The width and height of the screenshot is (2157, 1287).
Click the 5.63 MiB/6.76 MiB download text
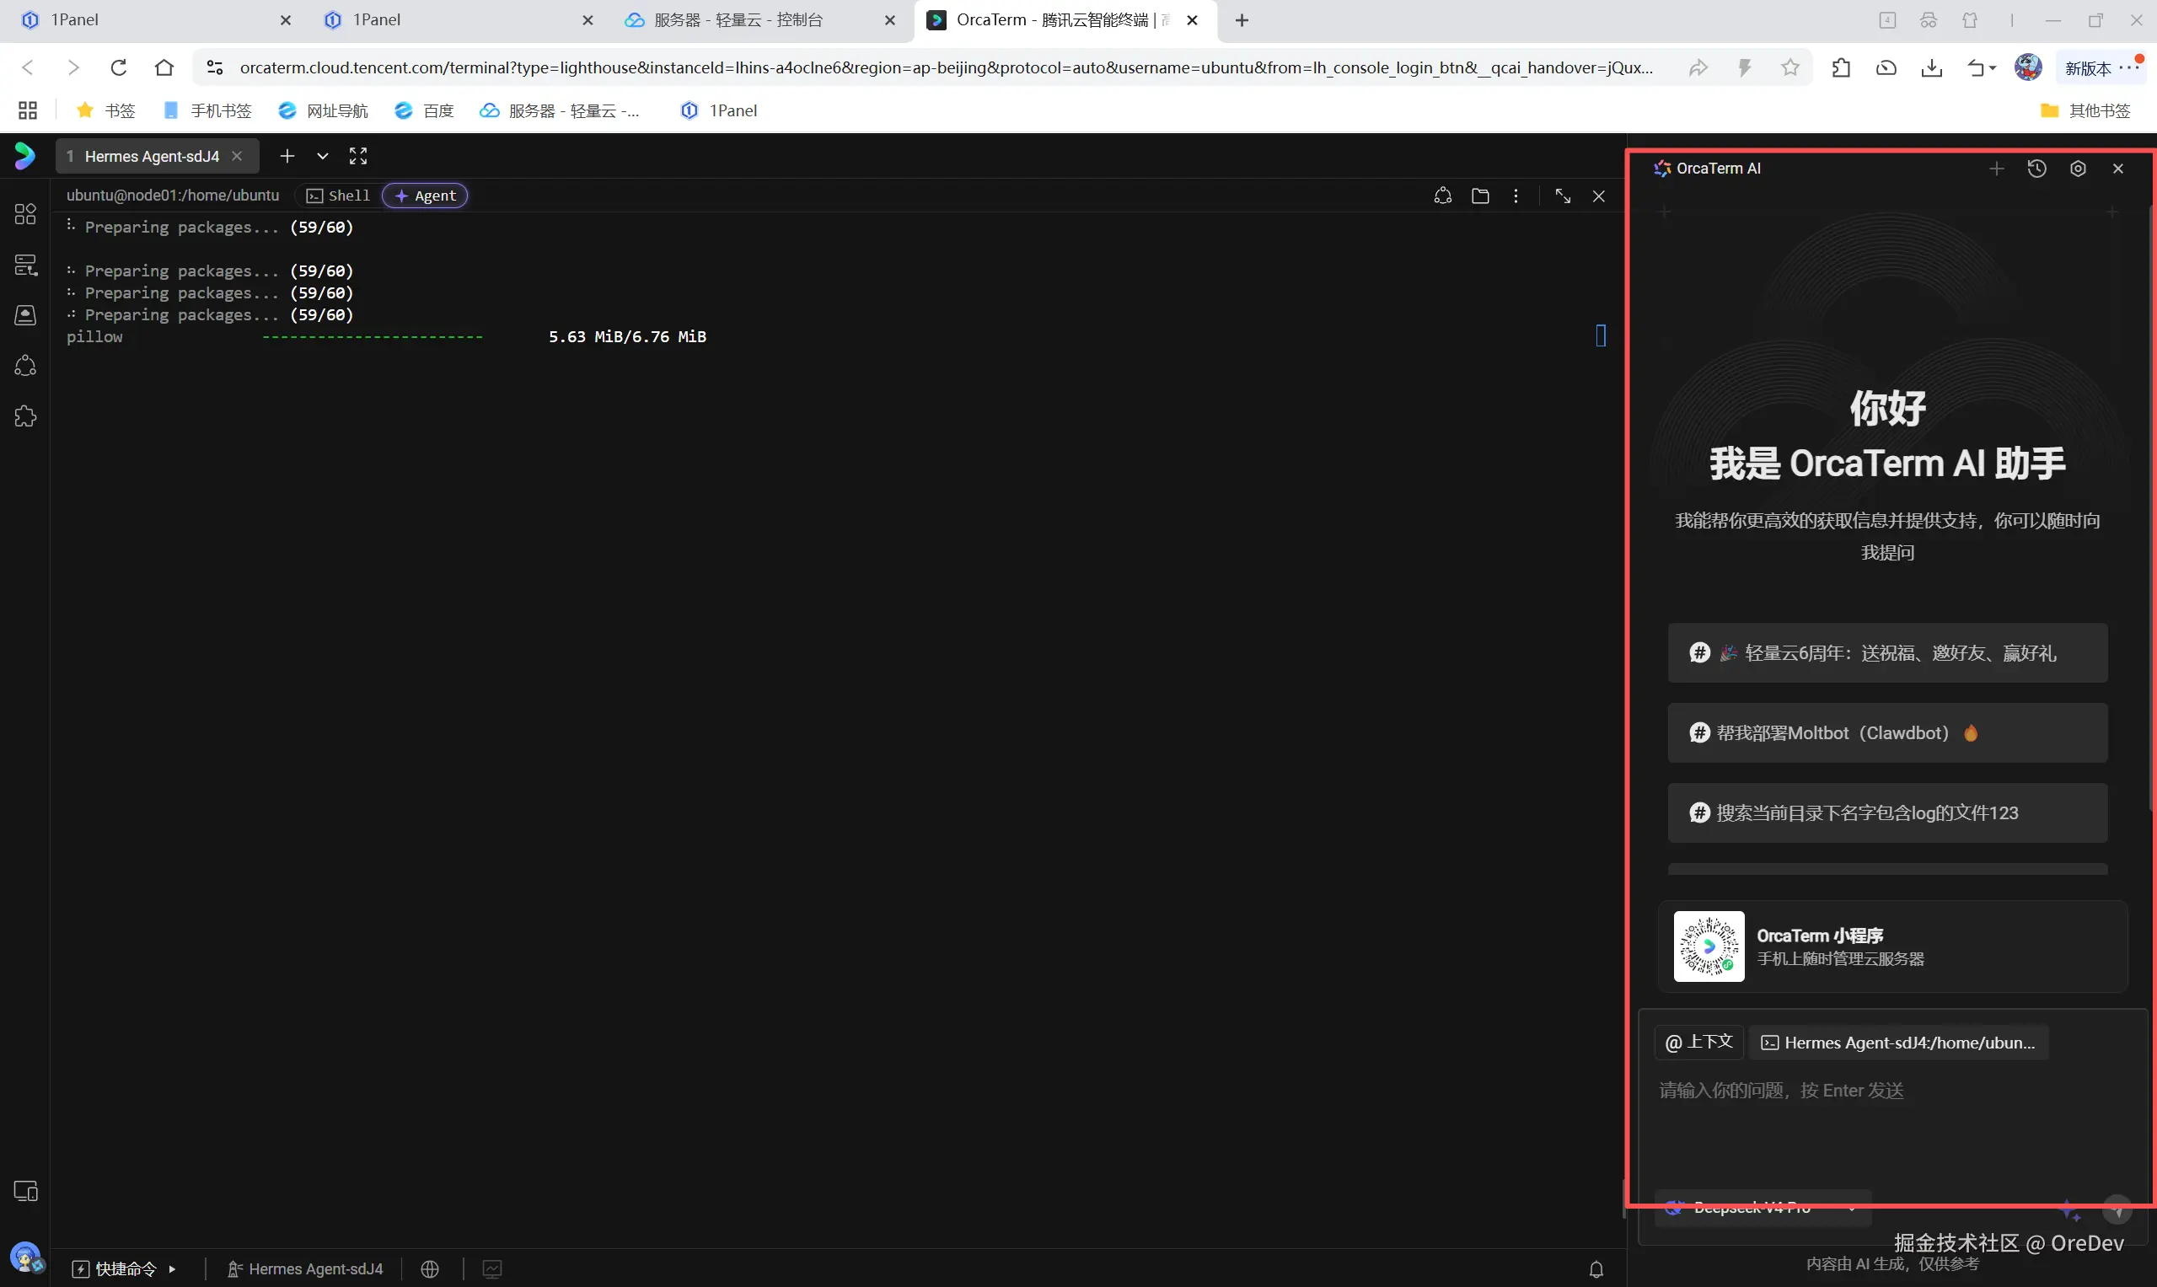(627, 336)
